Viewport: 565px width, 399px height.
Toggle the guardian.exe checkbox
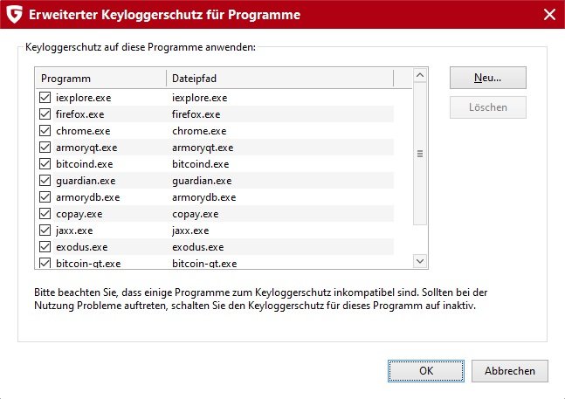[x=45, y=181]
